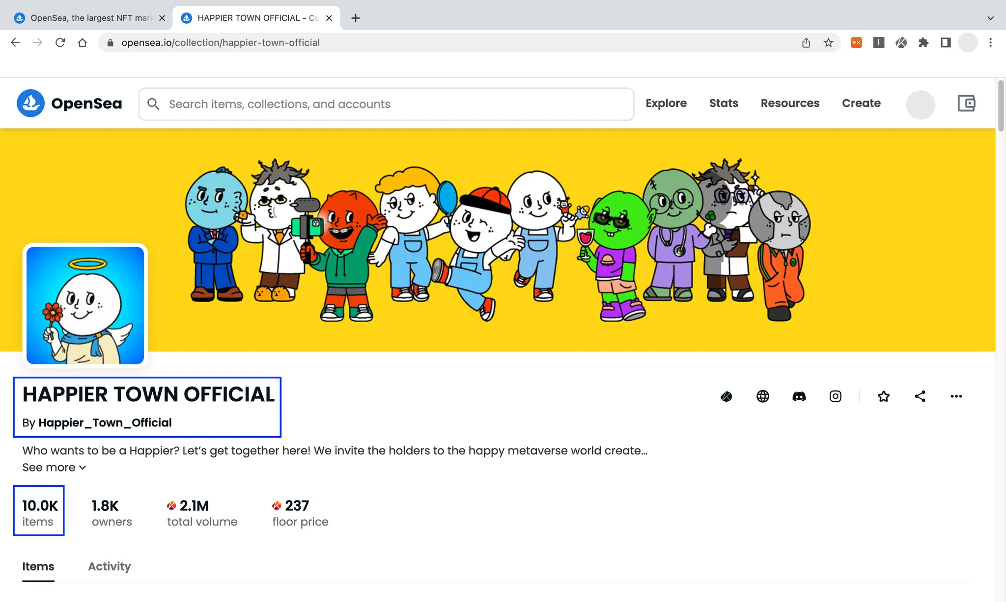Screen dimensions: 1006x602
Task: Click the Klaytn explorer icon
Action: (x=726, y=396)
